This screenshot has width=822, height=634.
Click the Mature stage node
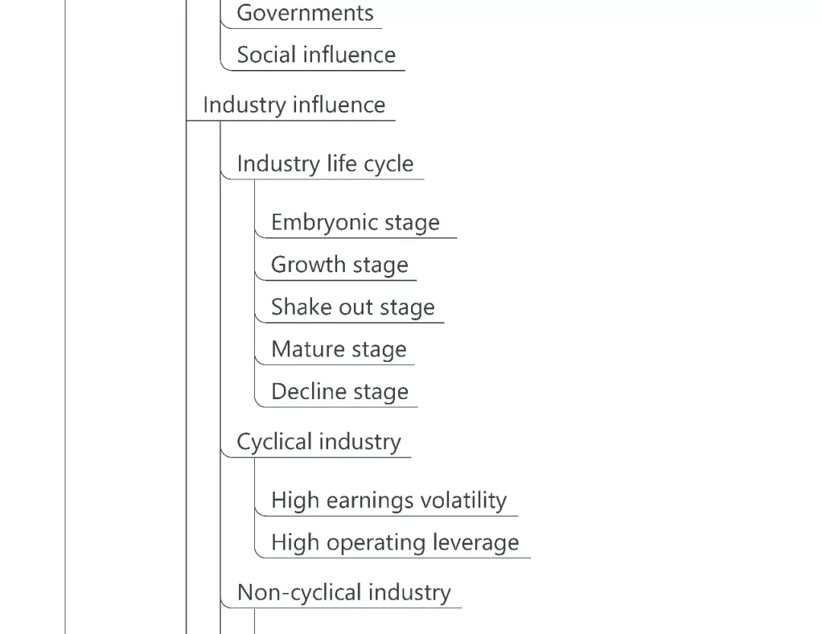pos(339,350)
